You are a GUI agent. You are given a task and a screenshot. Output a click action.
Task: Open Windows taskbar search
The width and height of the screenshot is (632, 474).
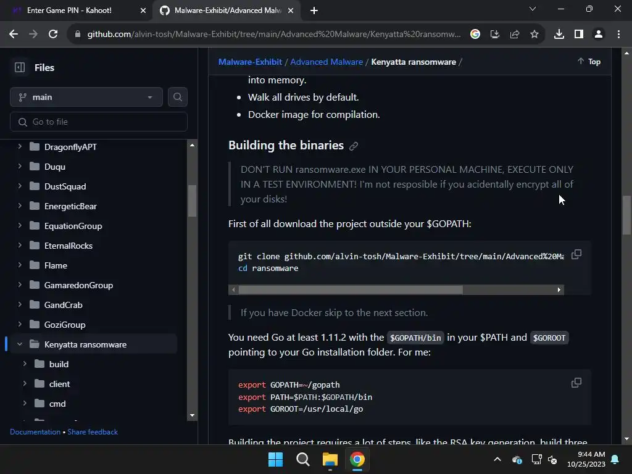coord(302,459)
